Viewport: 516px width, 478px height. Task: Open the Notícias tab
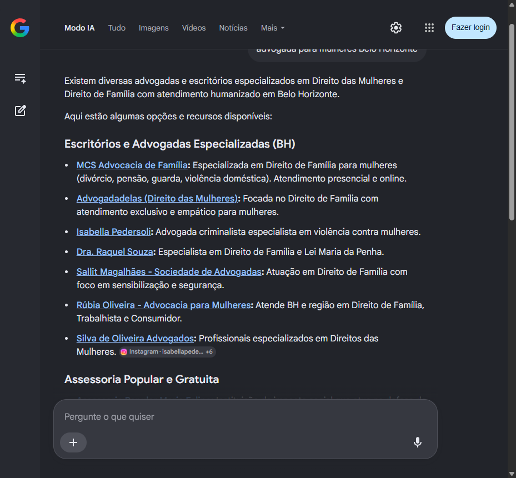[x=233, y=28]
